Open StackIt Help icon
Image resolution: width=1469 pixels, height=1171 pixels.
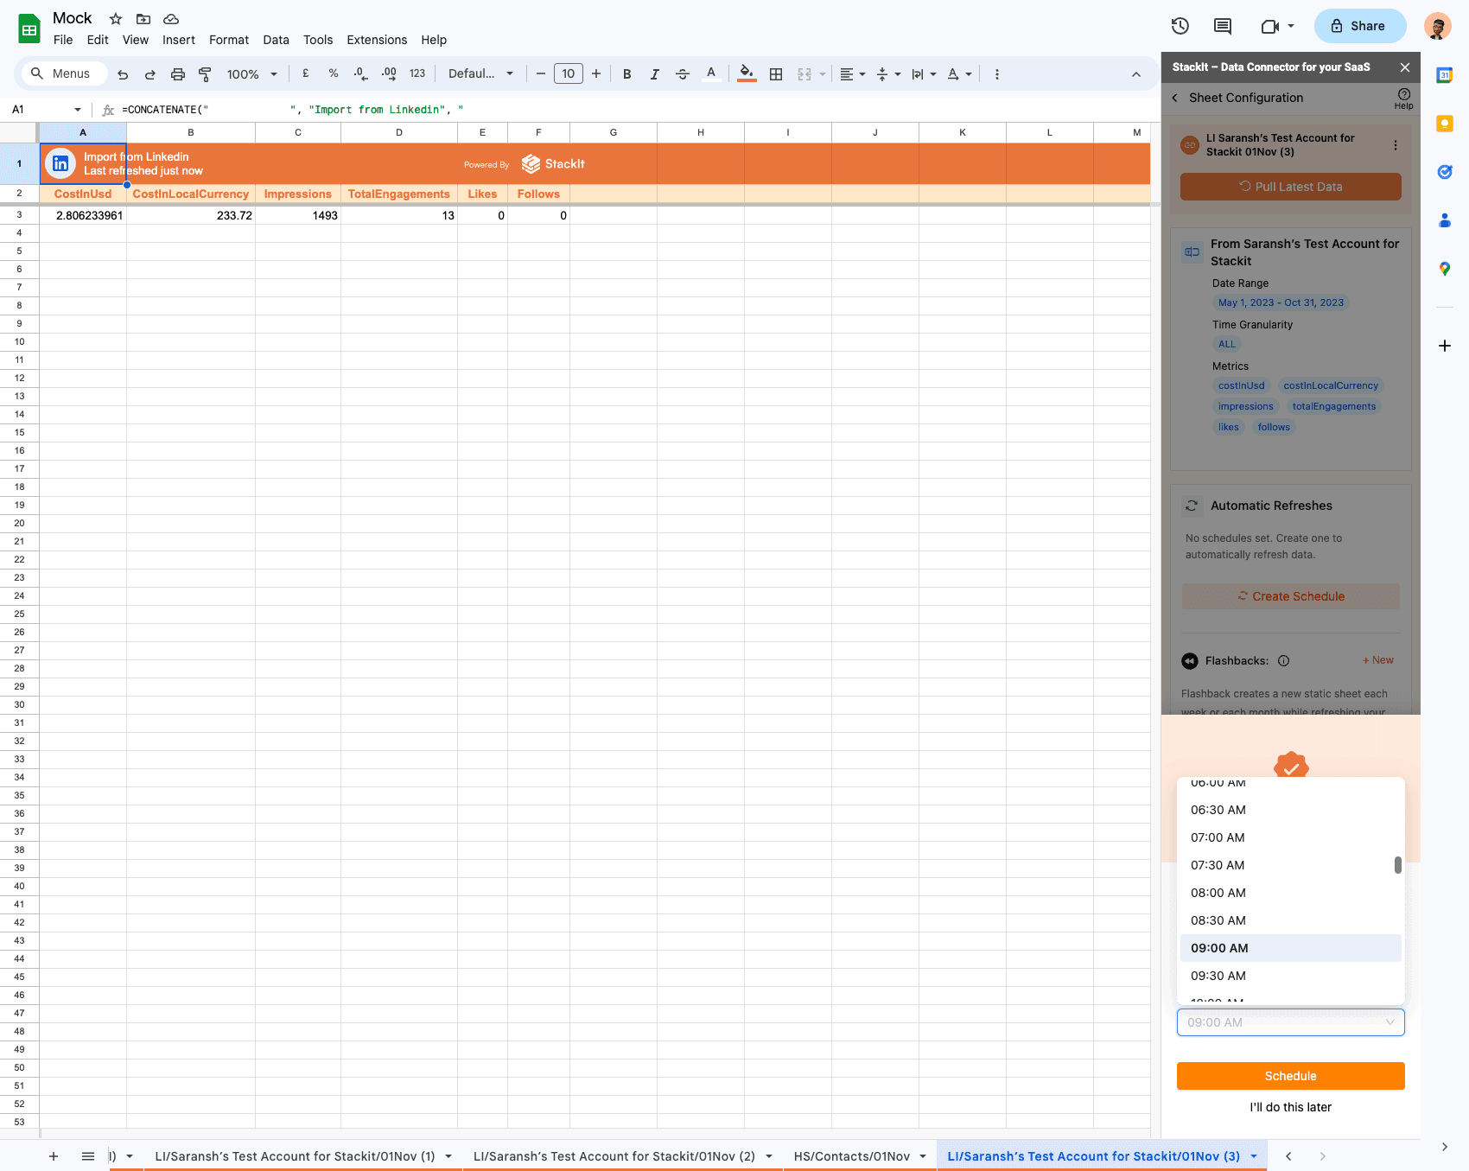coord(1404,98)
